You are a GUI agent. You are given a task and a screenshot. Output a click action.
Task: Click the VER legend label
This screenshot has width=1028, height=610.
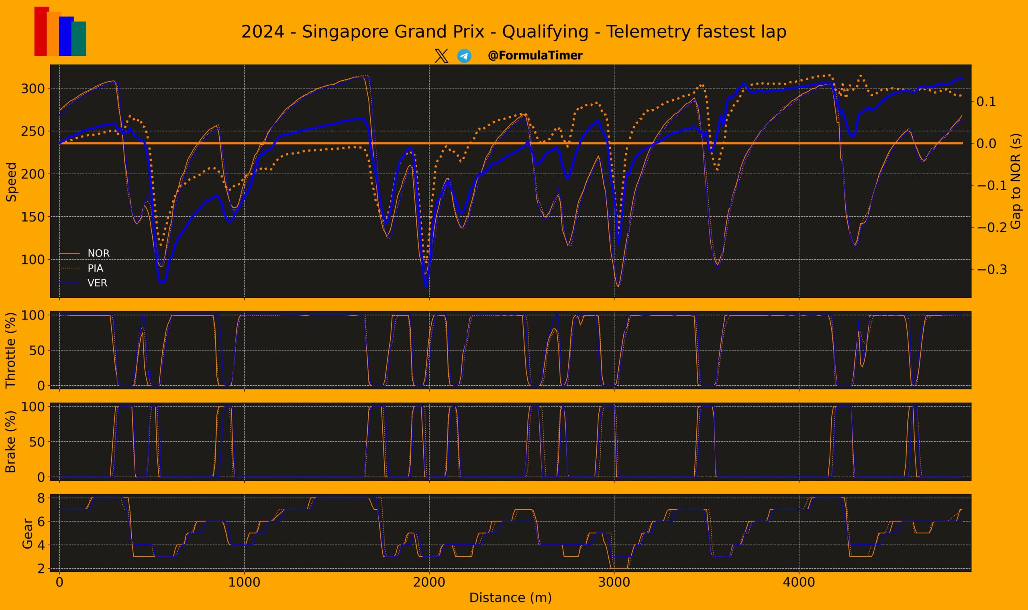click(x=98, y=283)
